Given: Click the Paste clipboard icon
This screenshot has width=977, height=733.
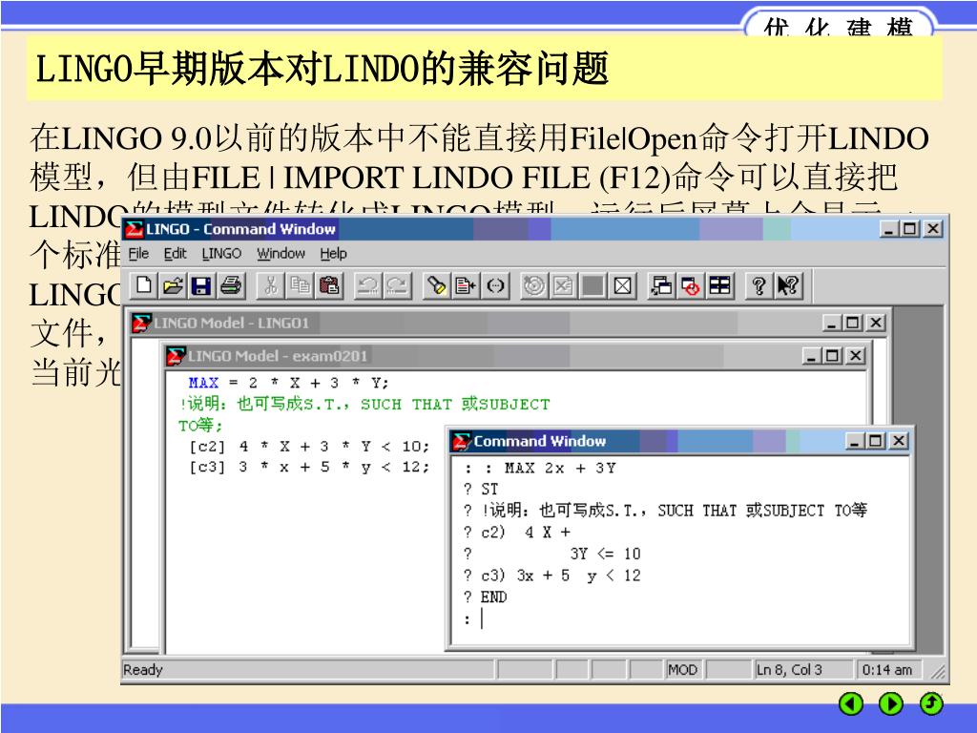Looking at the screenshot, I should 329,286.
